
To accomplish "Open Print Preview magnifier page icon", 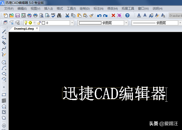I will click(41, 15).
